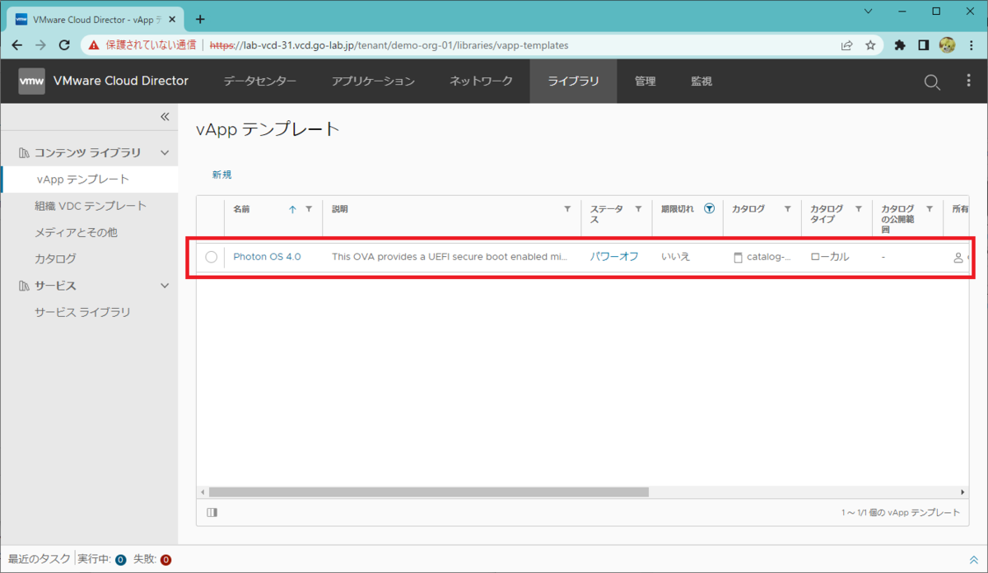Viewport: 988px width, 573px height.
Task: Click VMware Cloud Director title link
Action: point(120,81)
